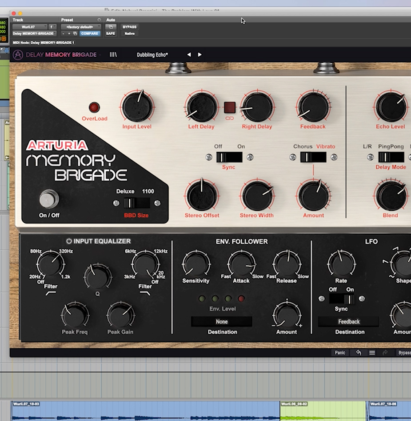Click the LFO Rate knob
Image resolution: width=411 pixels, height=421 pixels.
point(341,264)
